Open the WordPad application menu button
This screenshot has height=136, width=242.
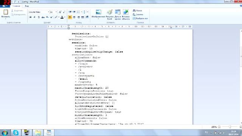(x=5, y=6)
